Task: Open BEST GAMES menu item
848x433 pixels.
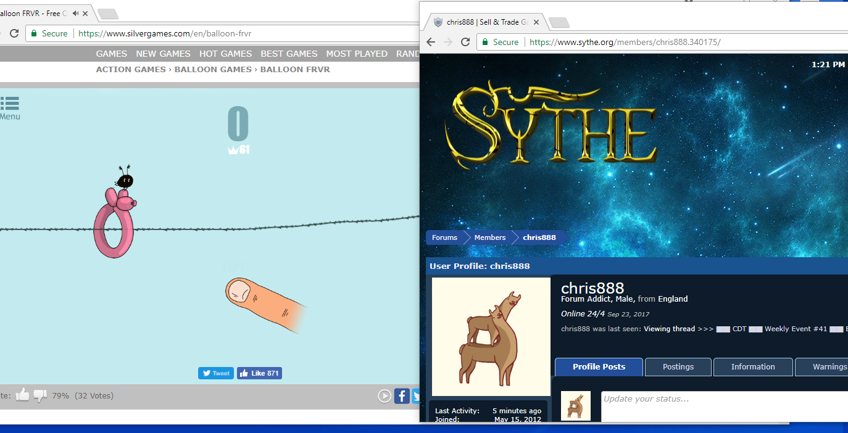Action: point(289,54)
